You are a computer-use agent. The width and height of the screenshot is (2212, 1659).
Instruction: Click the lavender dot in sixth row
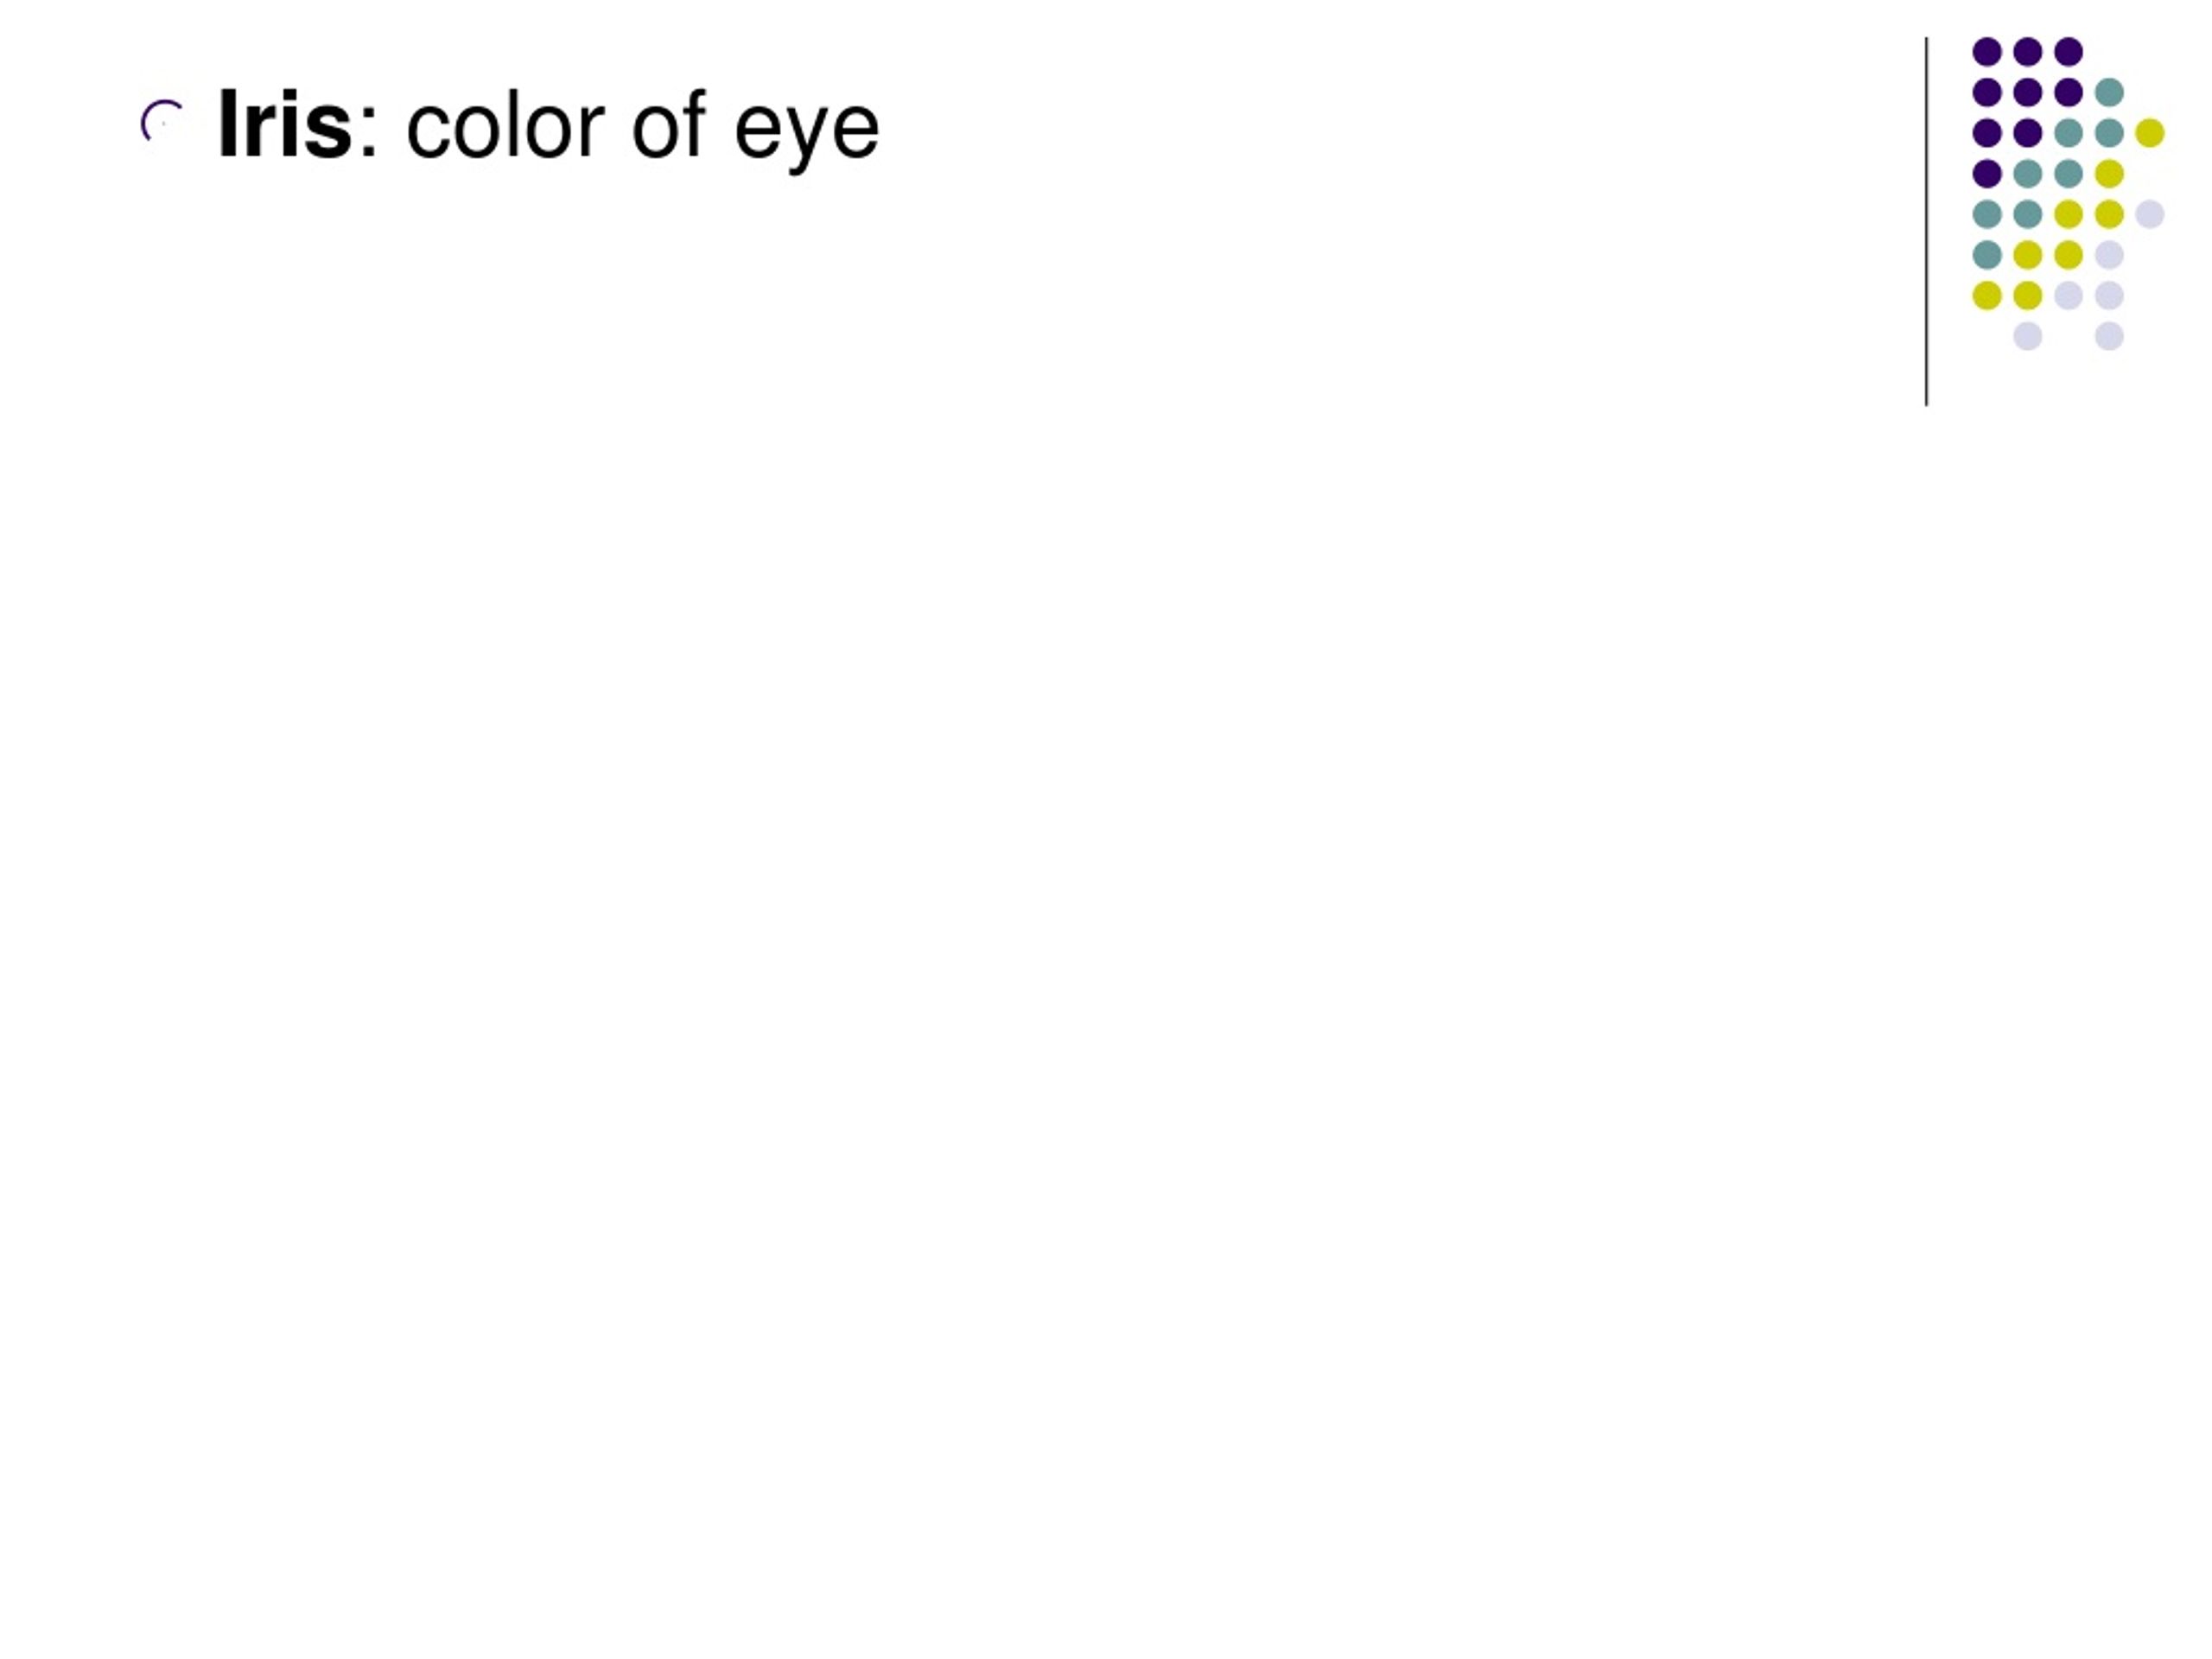(2109, 255)
